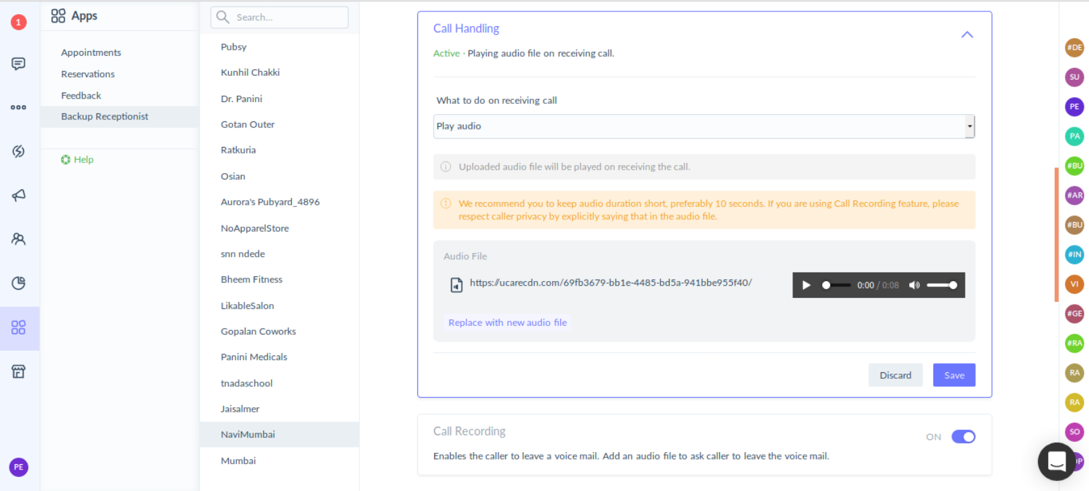The image size is (1089, 491).
Task: Save the Call Handling settings
Action: coord(954,375)
